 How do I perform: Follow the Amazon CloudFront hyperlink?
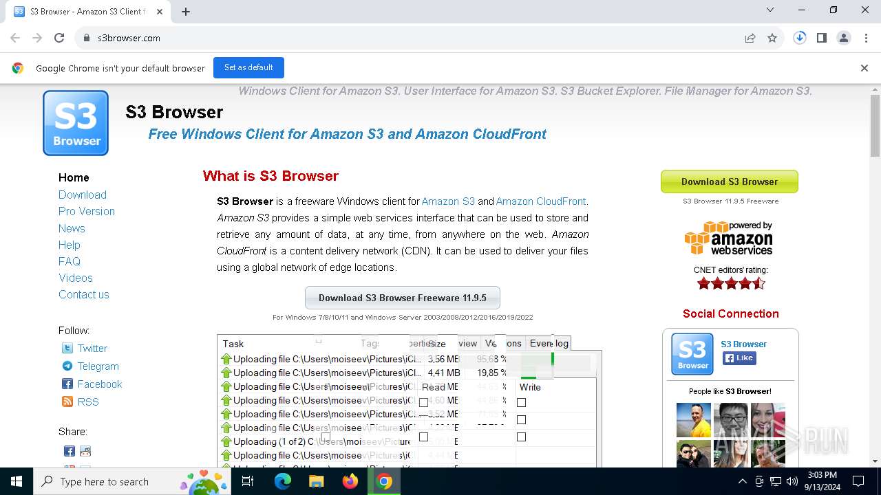(x=541, y=201)
